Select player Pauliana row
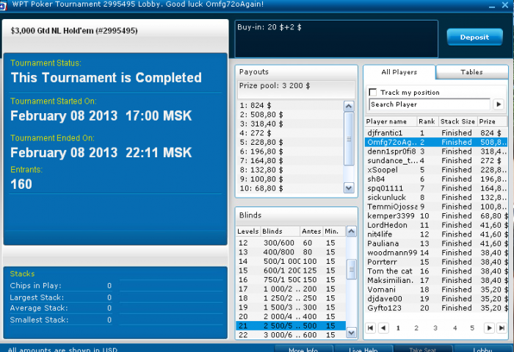The height and width of the screenshot is (352, 514). pyautogui.click(x=436, y=243)
